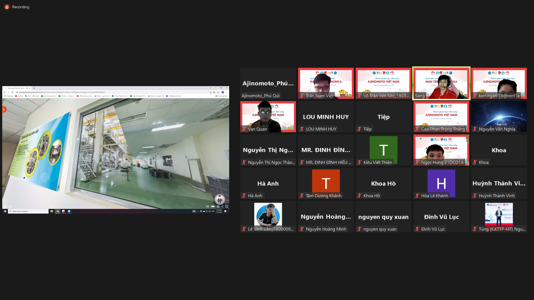The height and width of the screenshot is (300, 534).
Task: Open Chrome three-dot menu
Action: click(227, 92)
